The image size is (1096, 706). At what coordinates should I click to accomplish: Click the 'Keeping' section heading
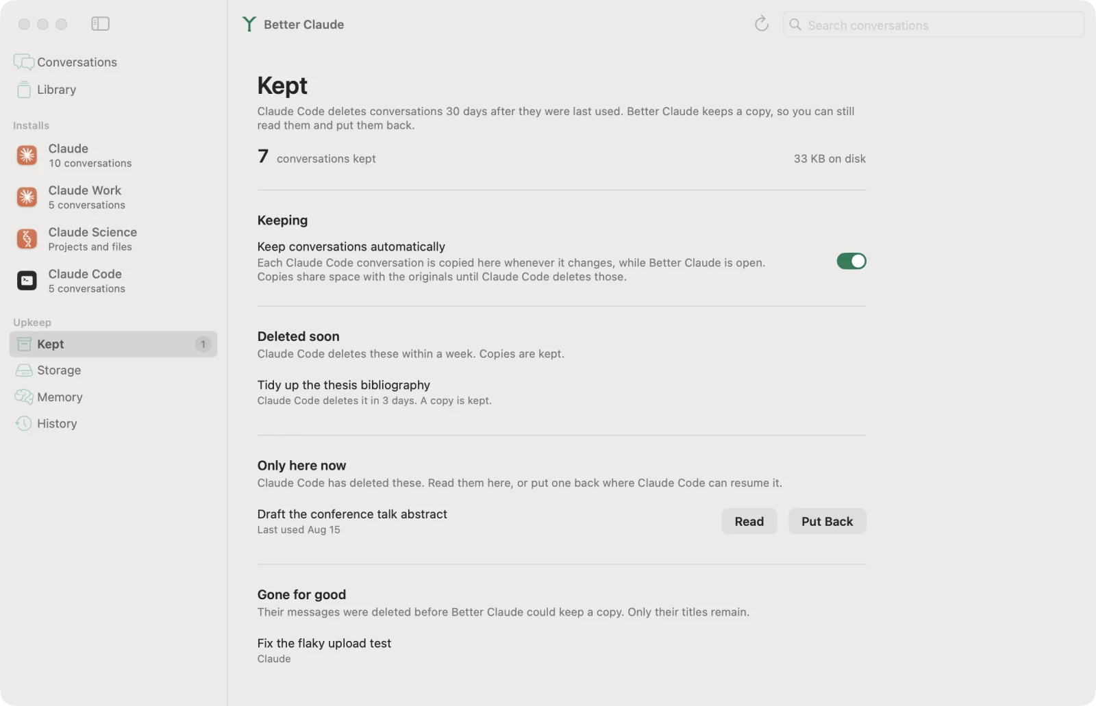coord(282,220)
